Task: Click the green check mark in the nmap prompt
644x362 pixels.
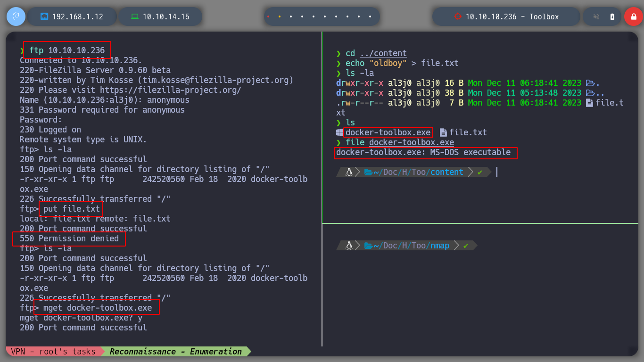Action: (466, 246)
